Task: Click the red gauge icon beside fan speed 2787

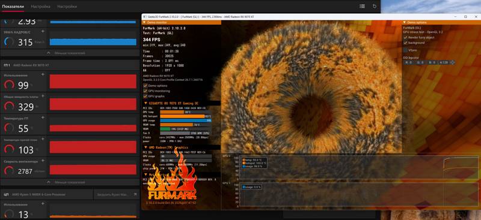Action: (9, 171)
